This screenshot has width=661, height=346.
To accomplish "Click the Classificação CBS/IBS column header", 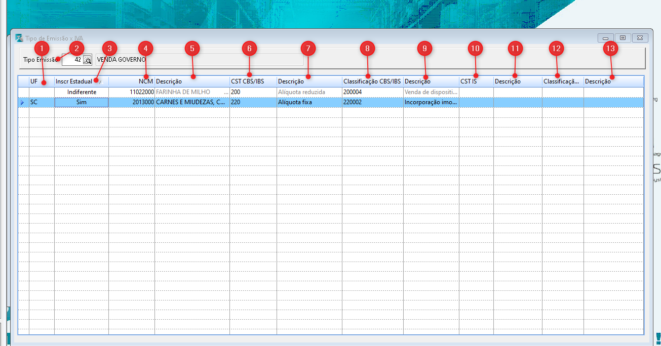I will coord(373,81).
